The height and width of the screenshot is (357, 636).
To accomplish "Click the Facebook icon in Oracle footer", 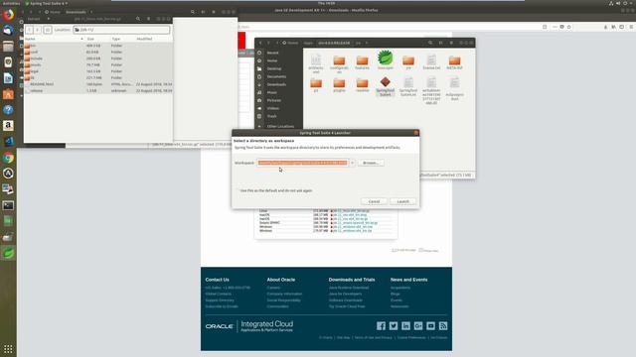I will [x=381, y=326].
